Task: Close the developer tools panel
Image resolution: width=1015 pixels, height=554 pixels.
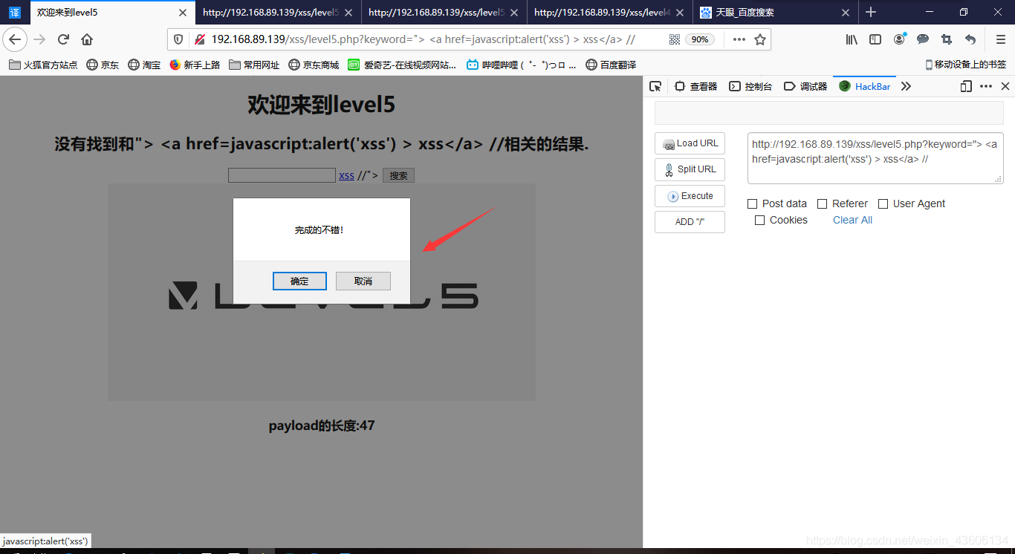Action: 1005,87
